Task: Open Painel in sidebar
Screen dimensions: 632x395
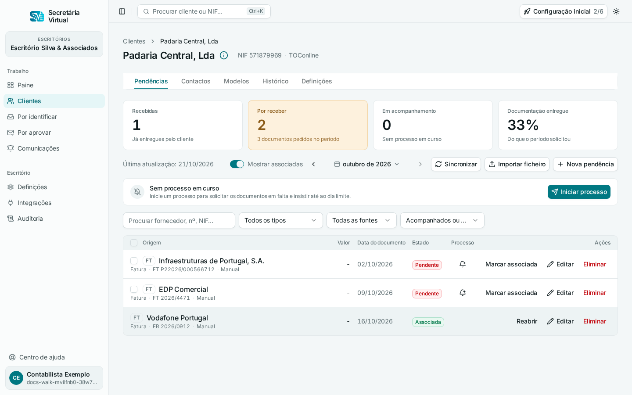Action: [x=54, y=85]
